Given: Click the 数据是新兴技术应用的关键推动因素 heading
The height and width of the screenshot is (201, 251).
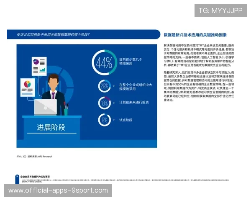Looking at the screenshot, I should tap(195, 35).
